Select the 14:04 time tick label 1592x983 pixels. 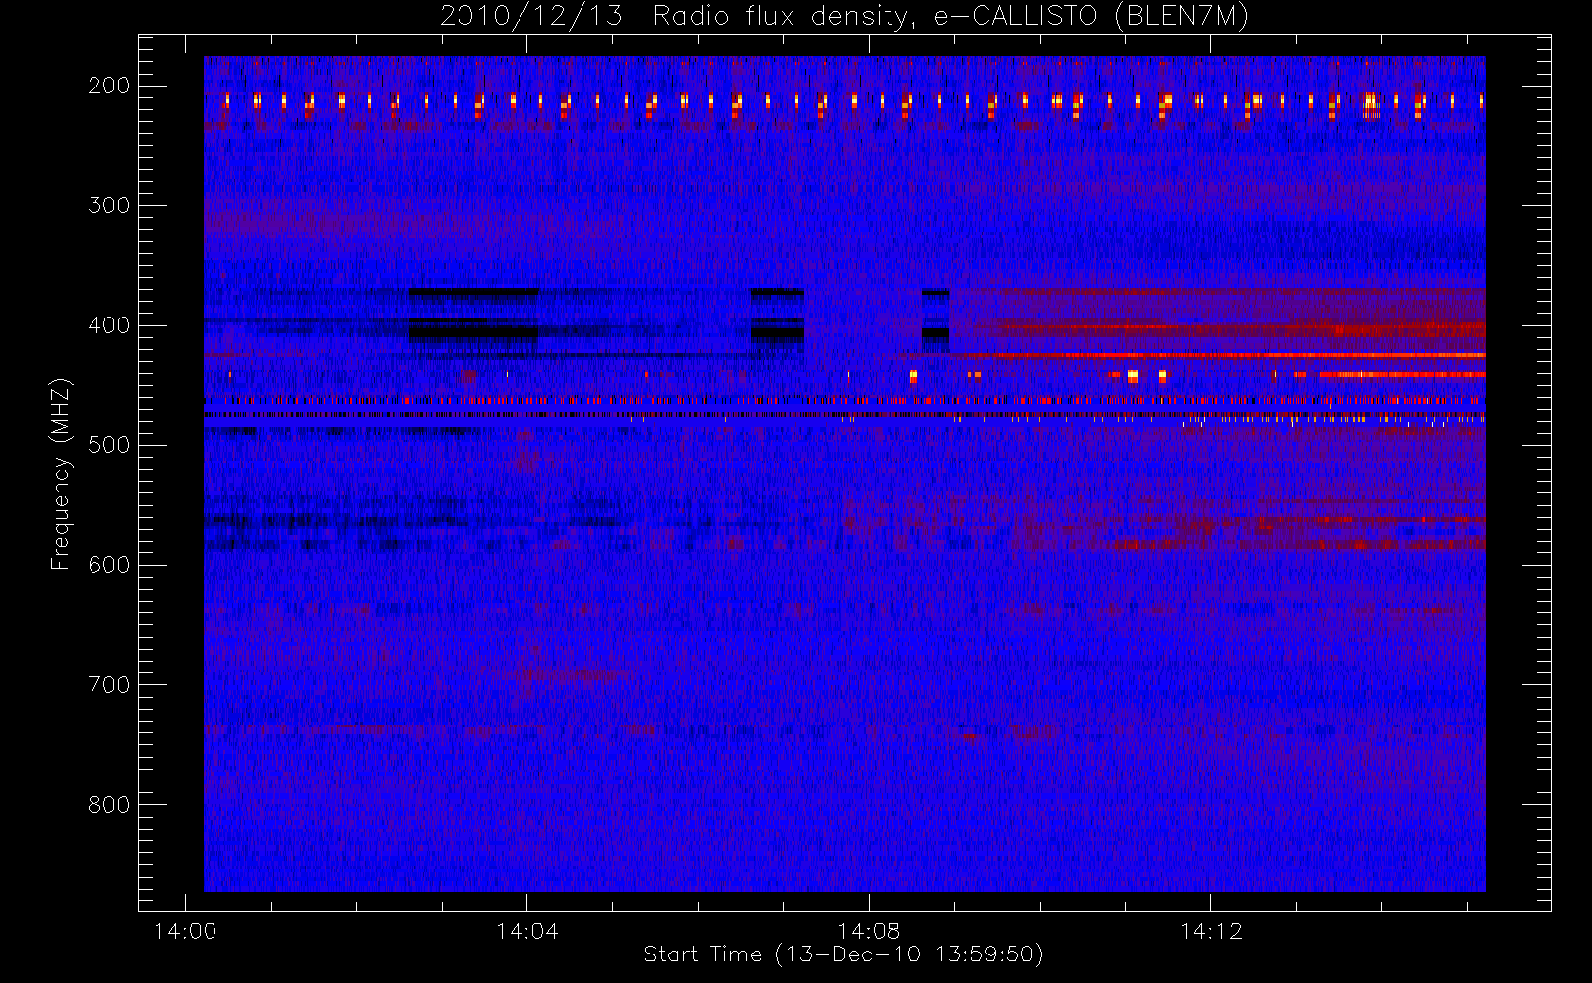pos(526,930)
